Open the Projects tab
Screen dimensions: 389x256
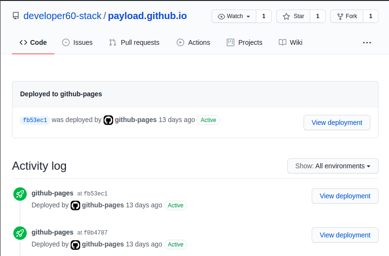[x=244, y=42]
